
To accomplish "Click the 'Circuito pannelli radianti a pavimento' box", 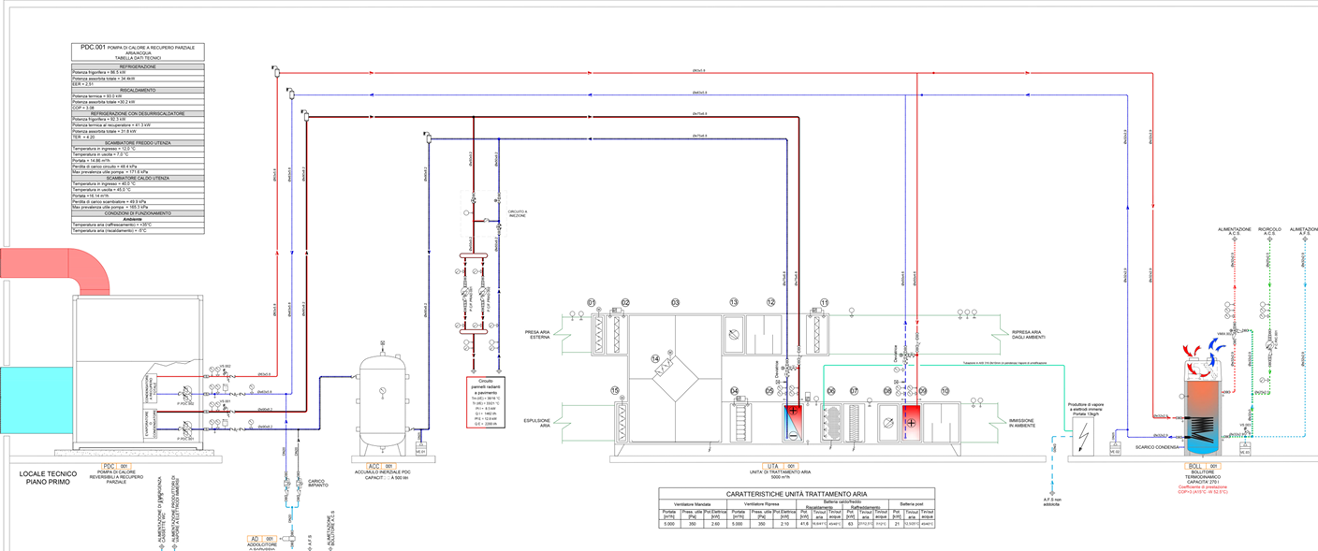I will [x=486, y=402].
